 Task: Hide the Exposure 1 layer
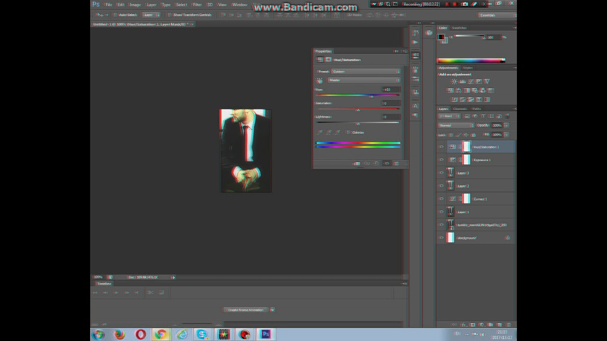pyautogui.click(x=441, y=160)
